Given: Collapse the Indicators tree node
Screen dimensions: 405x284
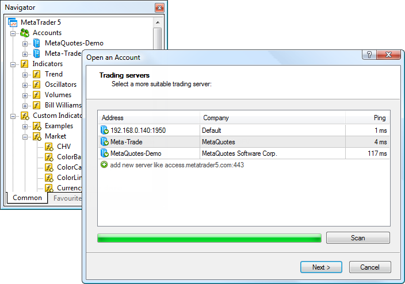Looking at the screenshot, I should 13,64.
